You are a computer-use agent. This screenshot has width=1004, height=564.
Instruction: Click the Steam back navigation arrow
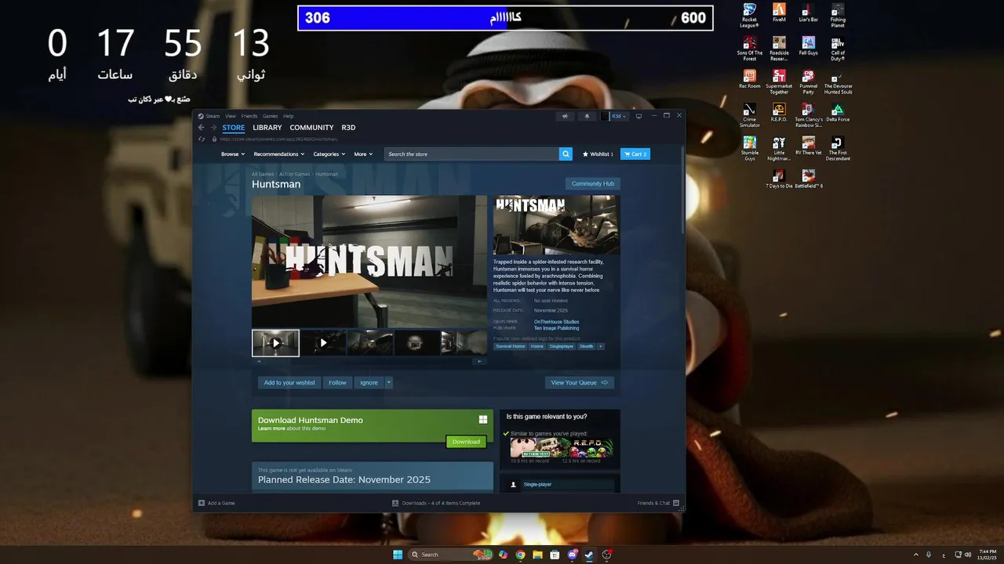pos(202,128)
